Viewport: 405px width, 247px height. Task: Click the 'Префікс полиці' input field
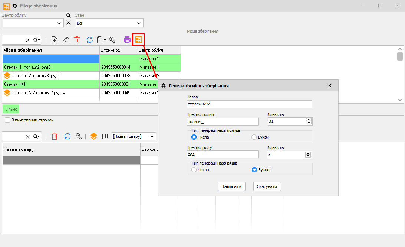[x=223, y=122]
